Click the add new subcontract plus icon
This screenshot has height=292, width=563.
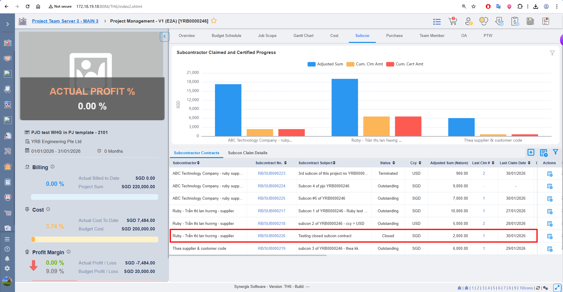[x=531, y=152]
